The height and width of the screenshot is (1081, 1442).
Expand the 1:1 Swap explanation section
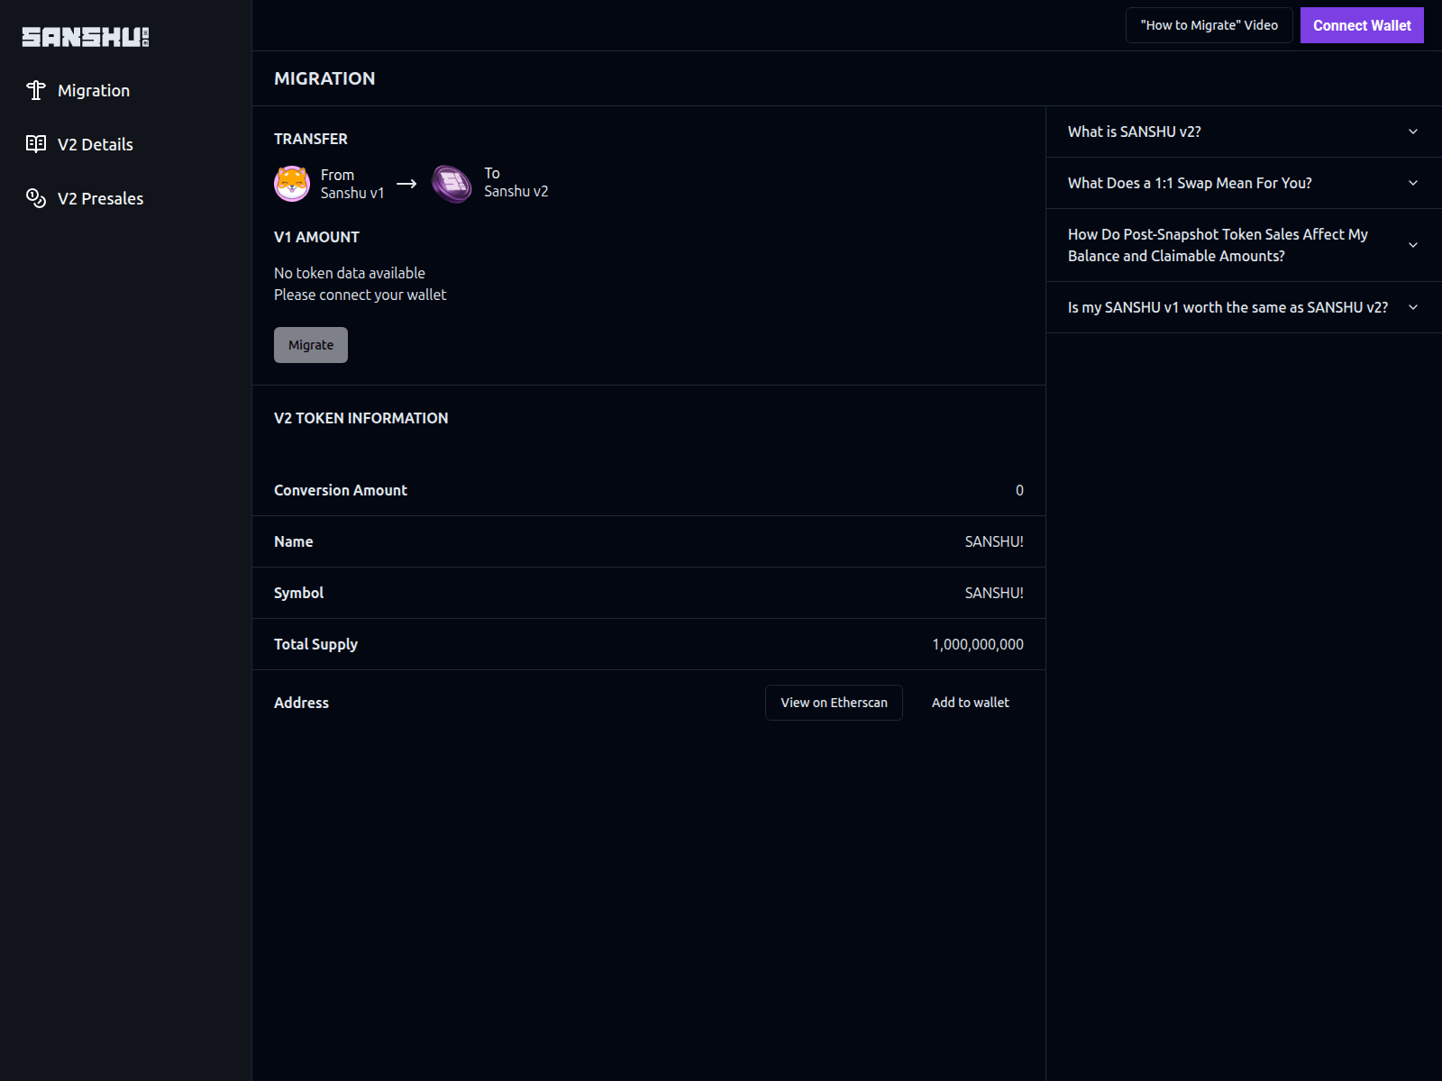click(1242, 183)
